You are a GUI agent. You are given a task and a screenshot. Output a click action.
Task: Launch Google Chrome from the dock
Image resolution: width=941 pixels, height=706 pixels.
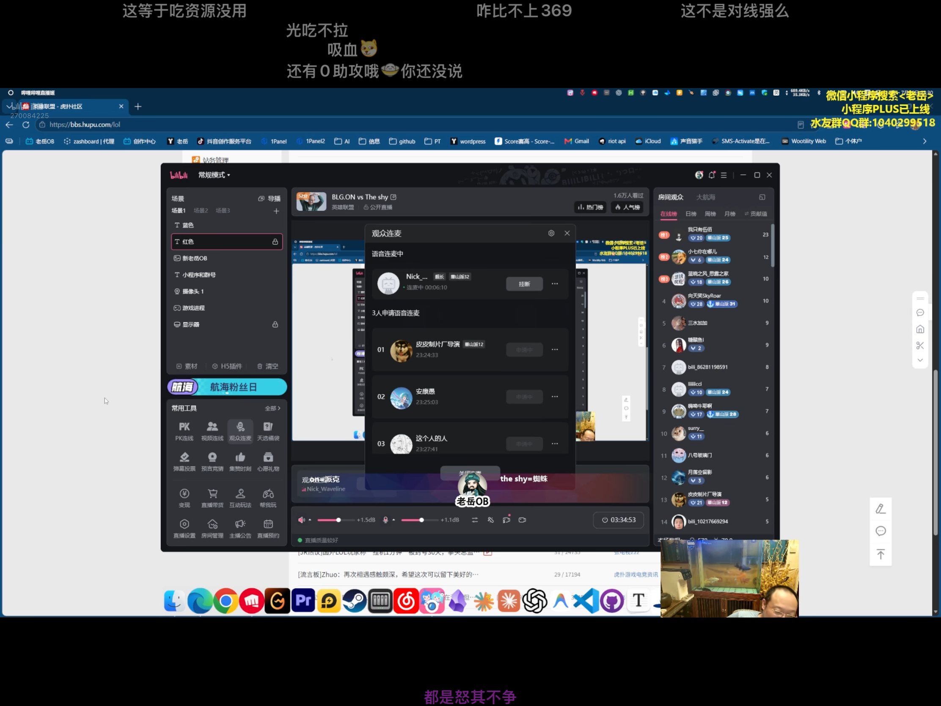(x=226, y=601)
